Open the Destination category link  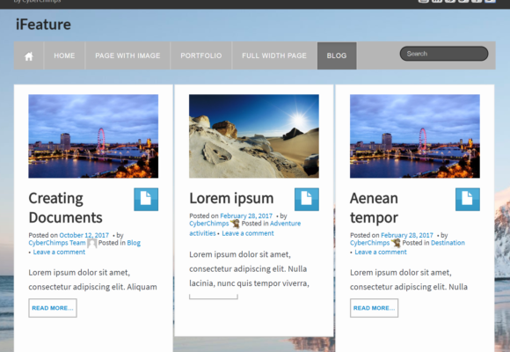coord(448,243)
